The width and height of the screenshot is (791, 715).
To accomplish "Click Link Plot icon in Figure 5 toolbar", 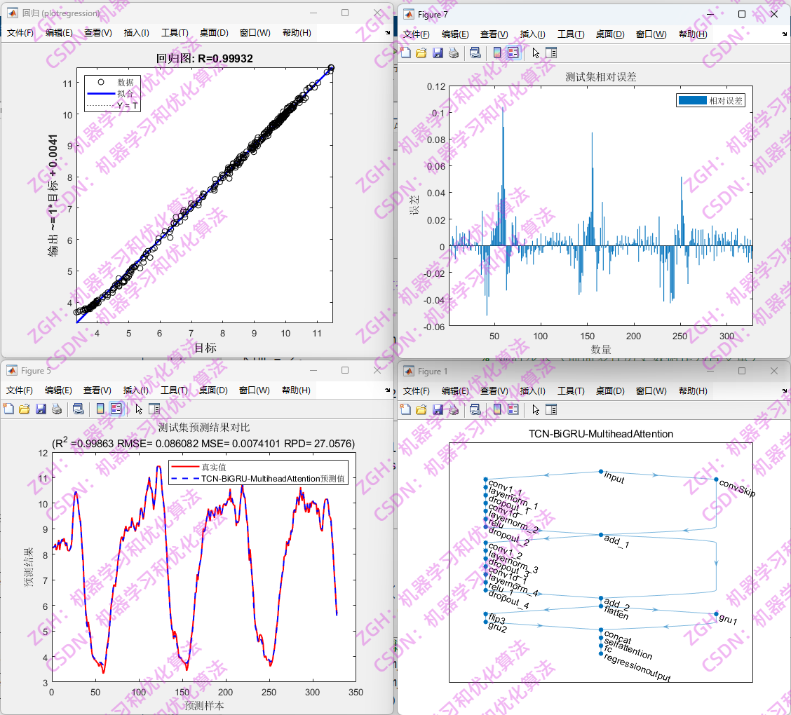I will (79, 409).
